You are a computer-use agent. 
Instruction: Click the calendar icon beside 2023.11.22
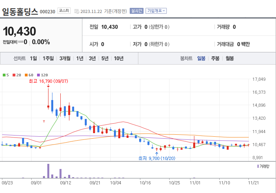(x=76, y=11)
